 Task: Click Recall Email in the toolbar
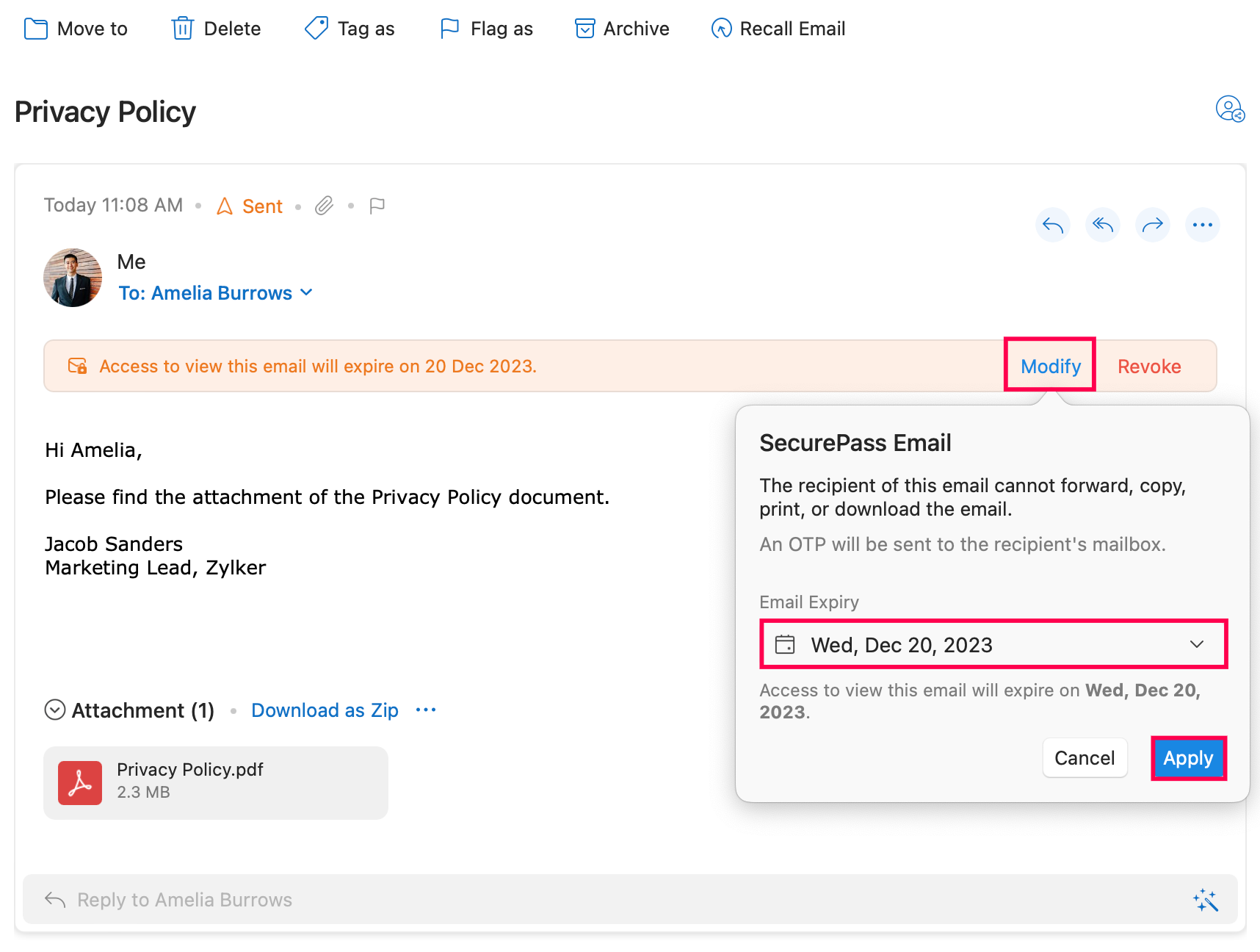click(778, 29)
